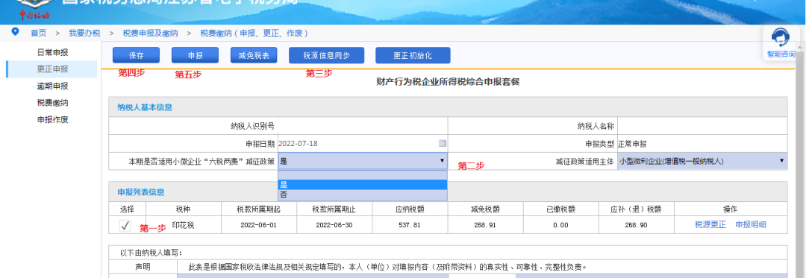
Task: Click the 更正初始化 button
Action: (413, 55)
